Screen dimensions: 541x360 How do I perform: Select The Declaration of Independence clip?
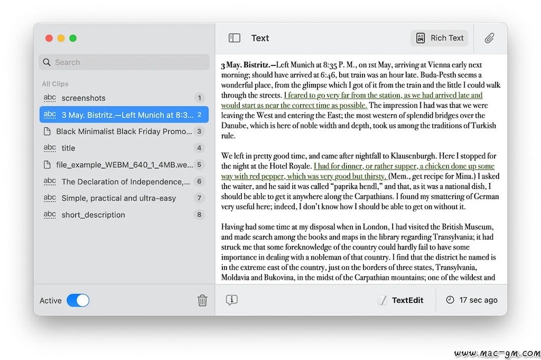124,181
